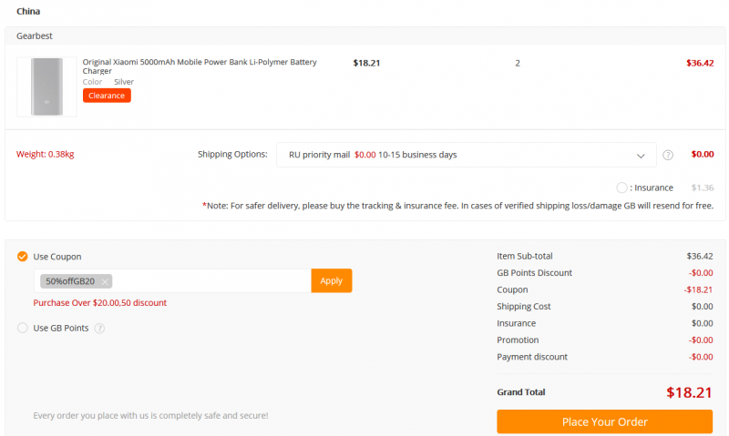Click the Payment discount label
The height and width of the screenshot is (436, 729).
(532, 357)
